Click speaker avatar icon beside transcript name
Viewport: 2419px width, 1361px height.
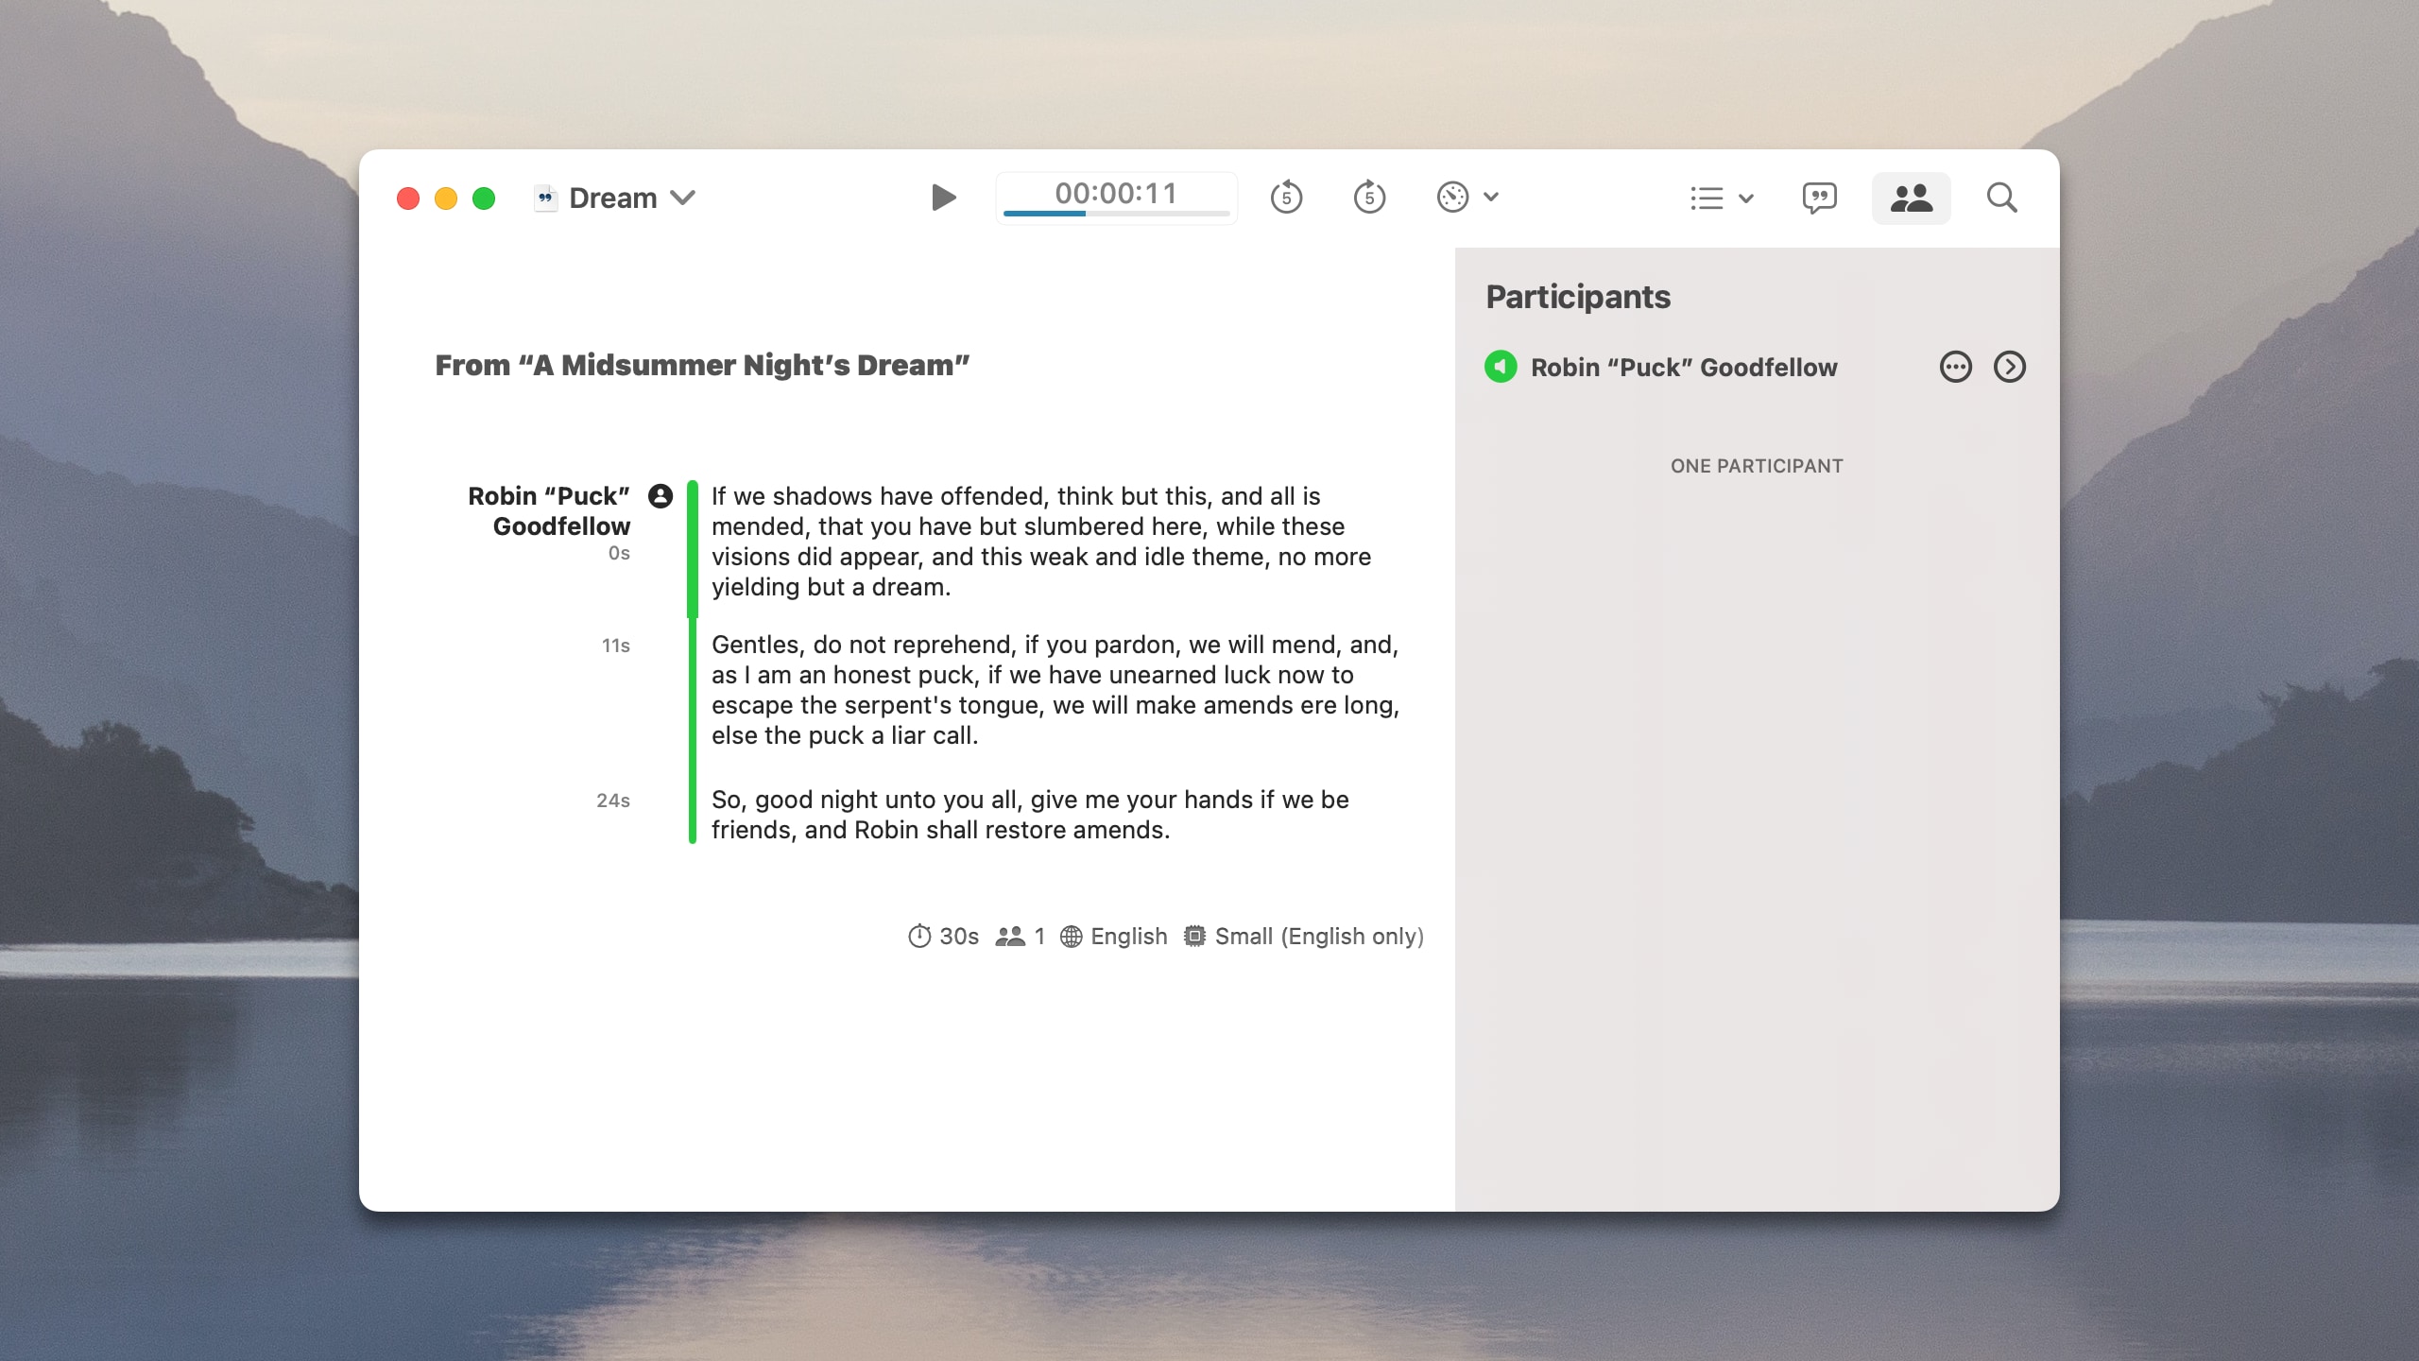pos(661,496)
